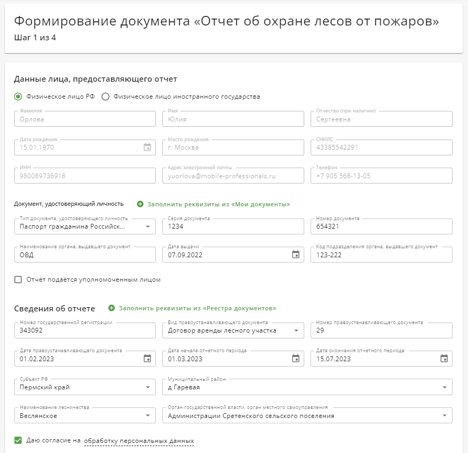This screenshot has width=468, height=453.
Task: Open Орган государственной власти dropdown
Action: [x=307, y=415]
